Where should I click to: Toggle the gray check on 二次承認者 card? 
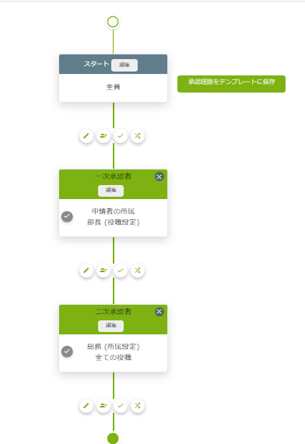67,351
